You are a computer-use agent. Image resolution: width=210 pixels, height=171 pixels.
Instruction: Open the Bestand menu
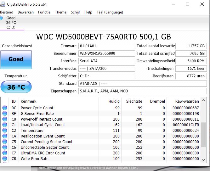click(x=6, y=12)
